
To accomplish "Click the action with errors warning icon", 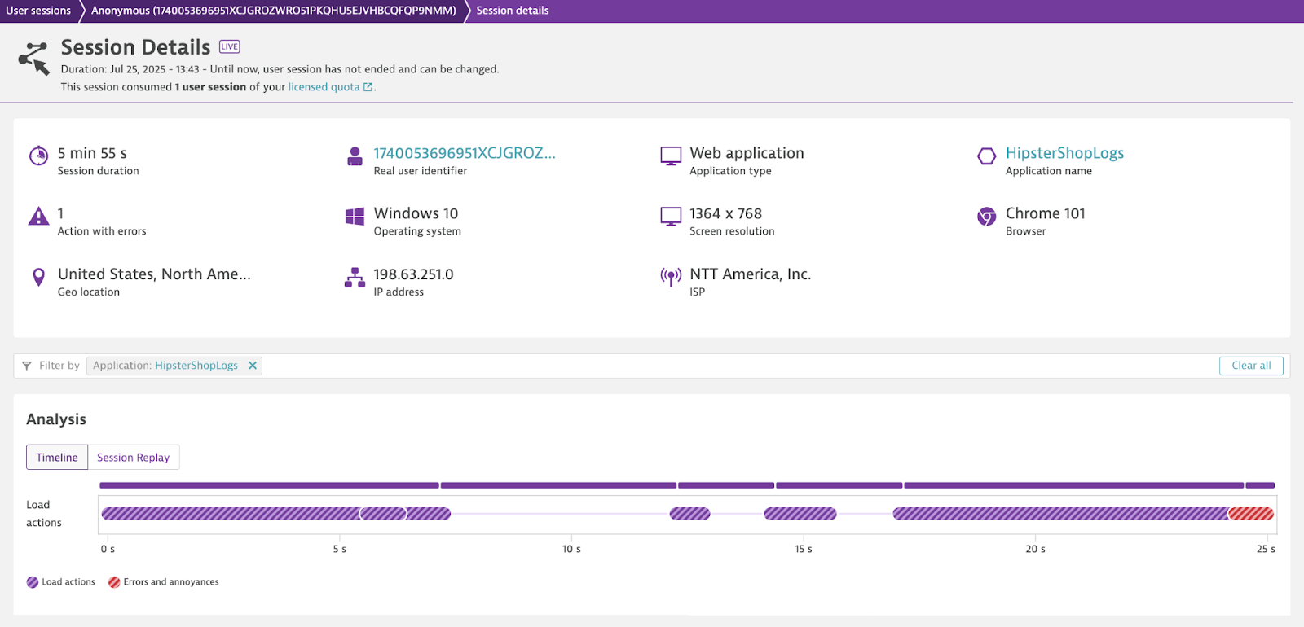I will pyautogui.click(x=38, y=216).
